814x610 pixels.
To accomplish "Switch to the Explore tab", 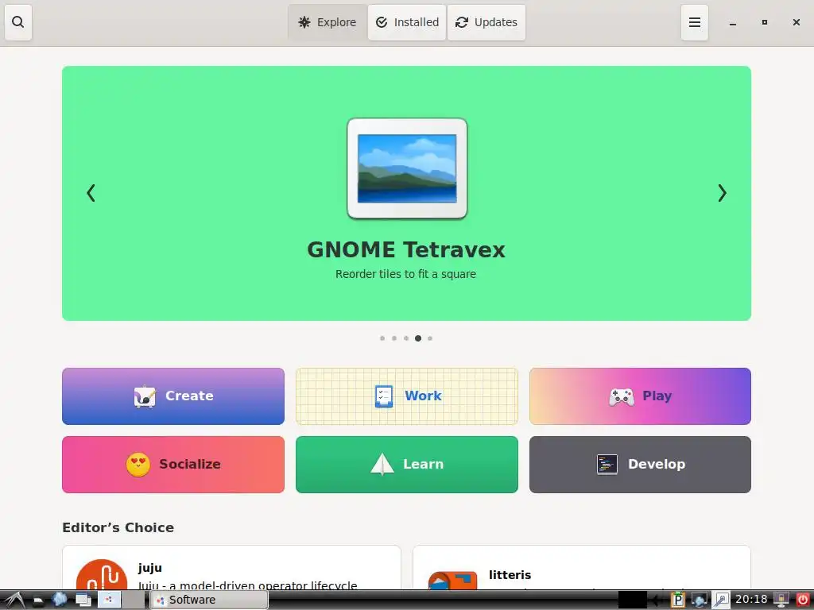I will click(x=328, y=22).
